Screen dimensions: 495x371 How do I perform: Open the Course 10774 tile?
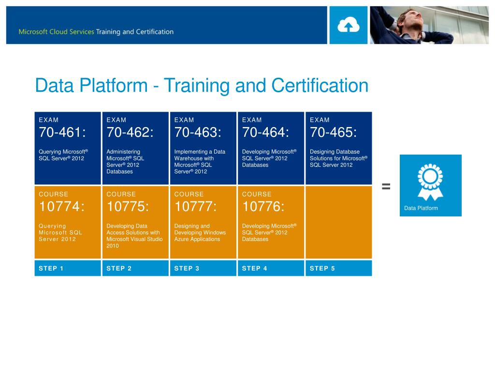tap(68, 222)
